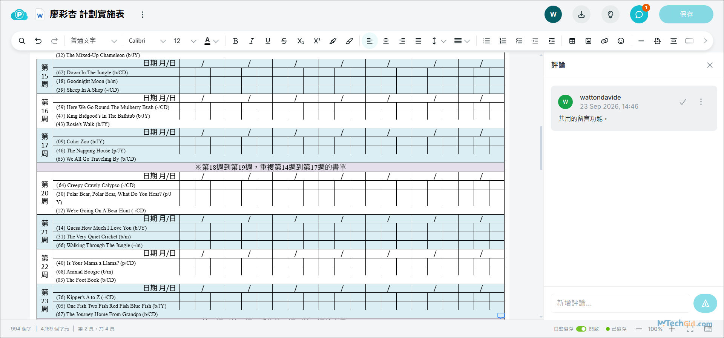Undo the last action

pyautogui.click(x=38, y=41)
